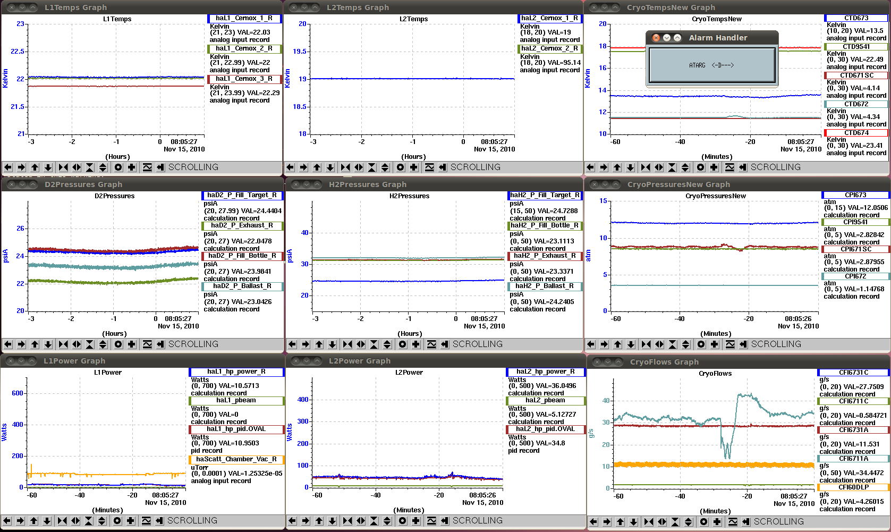Toggle scroll mode arrow in D2Pressures Graph toolbar

coord(160,344)
